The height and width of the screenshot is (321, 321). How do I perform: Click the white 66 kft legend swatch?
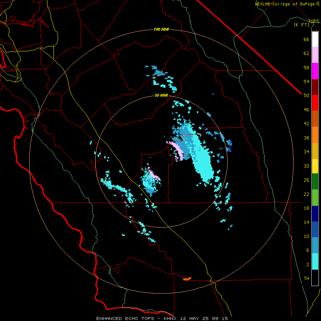coord(315,39)
